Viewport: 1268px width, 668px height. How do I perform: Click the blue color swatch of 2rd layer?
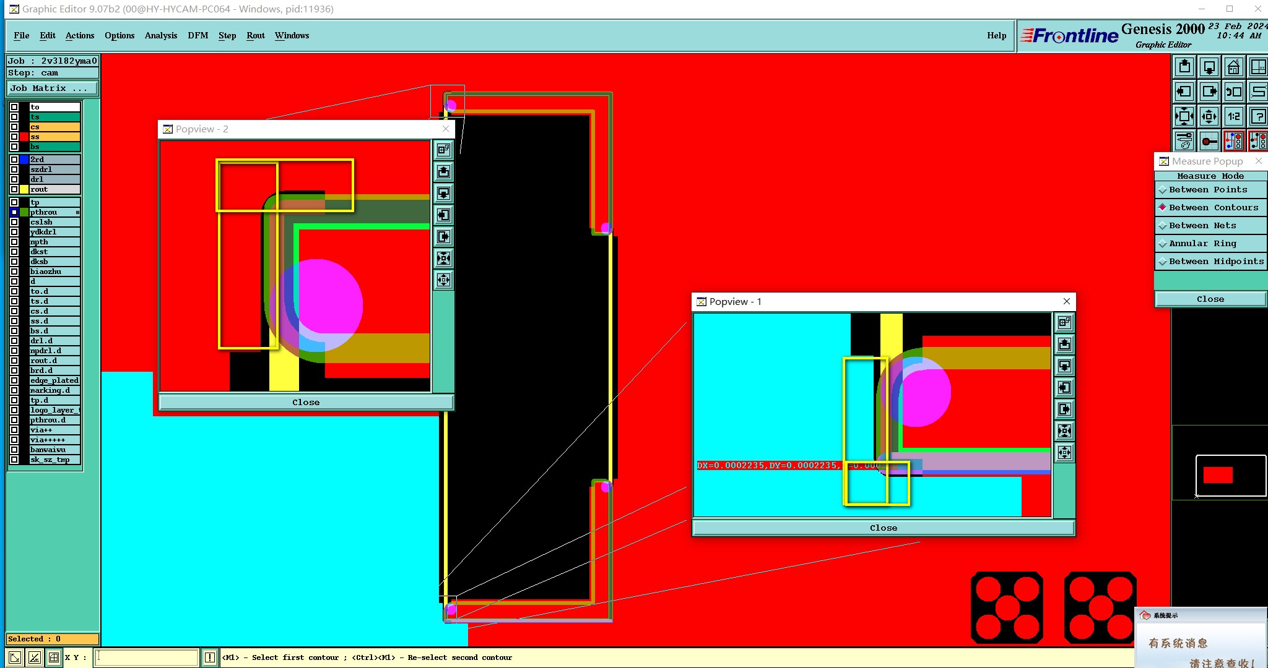click(24, 160)
